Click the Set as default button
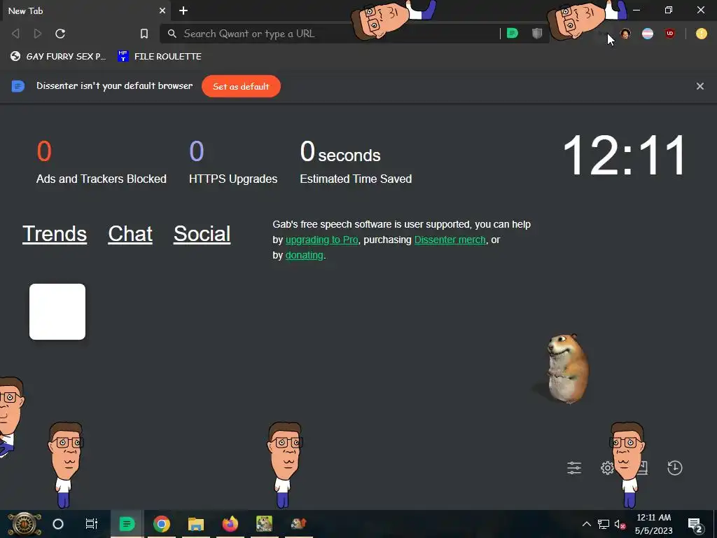Viewport: 717px width, 538px height. (241, 86)
